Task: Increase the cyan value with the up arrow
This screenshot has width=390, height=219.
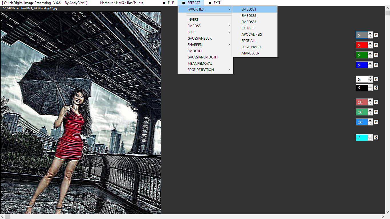Action: click(370, 136)
